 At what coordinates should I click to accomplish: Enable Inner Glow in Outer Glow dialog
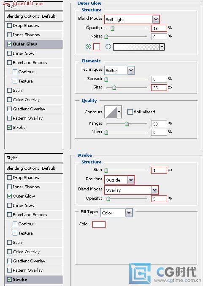click(9, 53)
